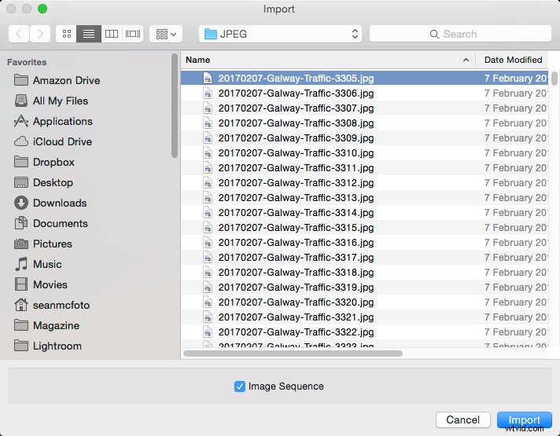Switch to list view mode

pyautogui.click(x=89, y=34)
